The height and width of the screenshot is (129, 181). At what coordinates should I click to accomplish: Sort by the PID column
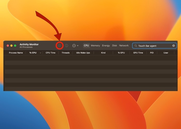[x=152, y=53]
